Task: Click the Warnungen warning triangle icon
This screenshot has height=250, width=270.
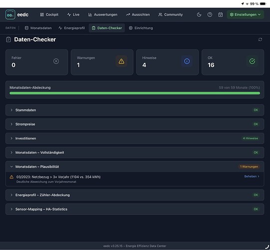Action: click(x=121, y=61)
